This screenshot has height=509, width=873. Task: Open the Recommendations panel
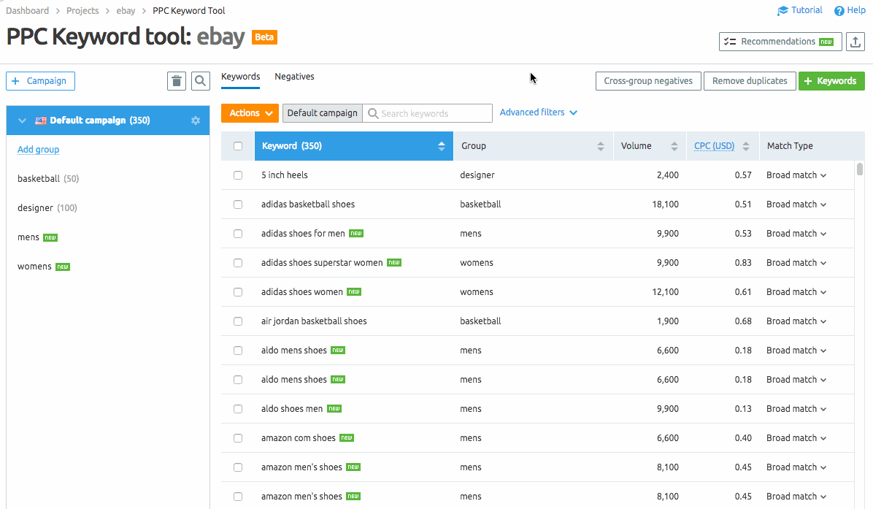click(780, 42)
